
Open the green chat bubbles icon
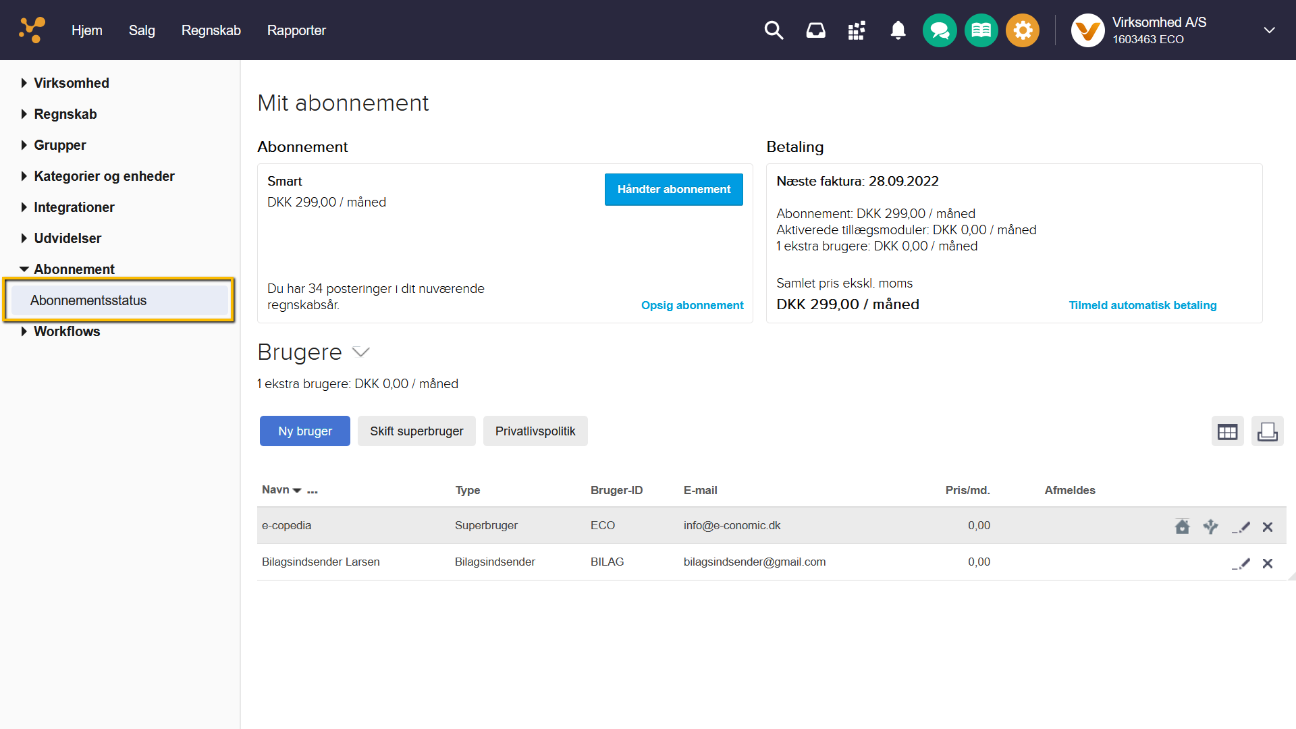point(940,30)
